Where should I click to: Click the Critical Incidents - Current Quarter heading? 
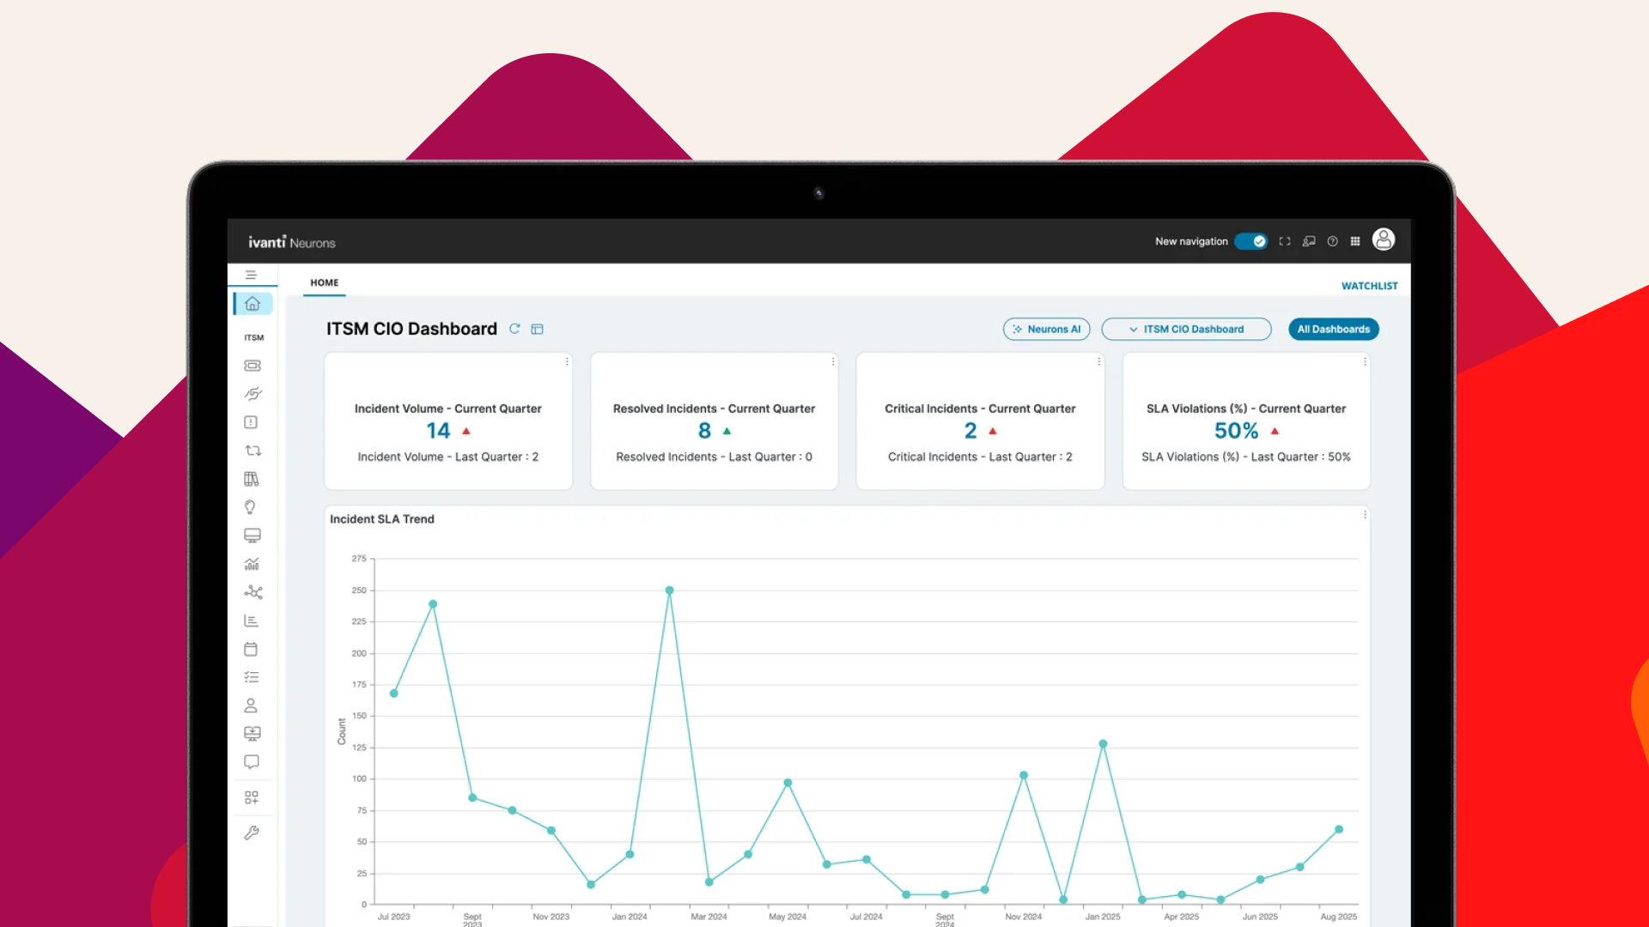(x=980, y=409)
